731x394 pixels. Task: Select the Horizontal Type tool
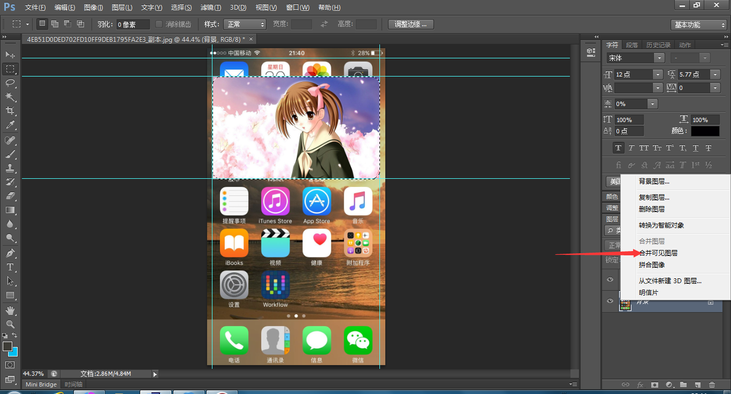click(10, 267)
